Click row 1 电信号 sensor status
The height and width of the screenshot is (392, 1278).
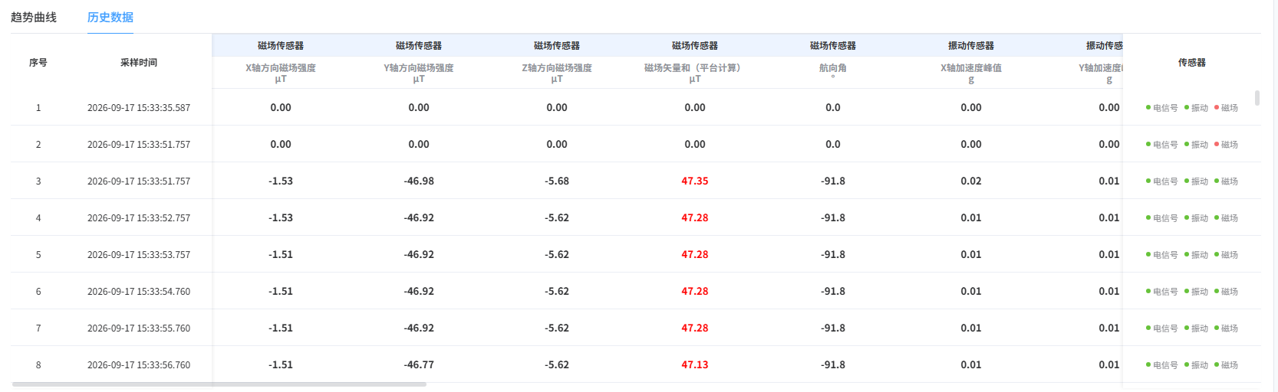point(1162,108)
